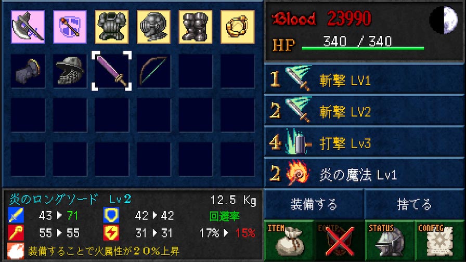466x262 pixels.
Task: Select the equipped gold ring slot
Action: click(238, 27)
